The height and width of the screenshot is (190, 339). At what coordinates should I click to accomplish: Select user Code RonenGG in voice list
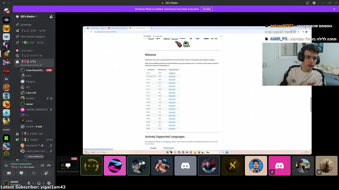pyautogui.click(x=36, y=70)
